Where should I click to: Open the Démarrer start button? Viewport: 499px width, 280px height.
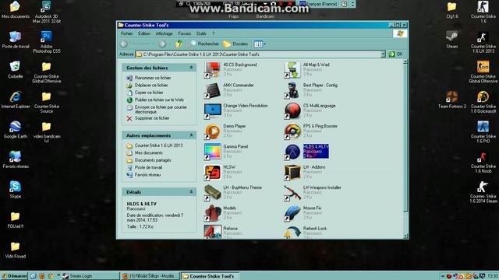[14, 276]
